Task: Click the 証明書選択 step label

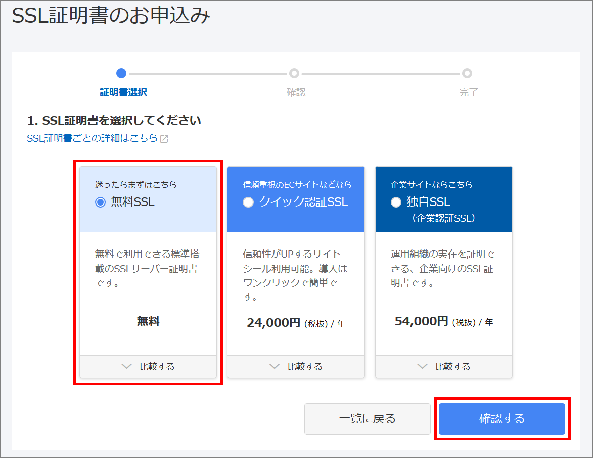Action: point(123,92)
